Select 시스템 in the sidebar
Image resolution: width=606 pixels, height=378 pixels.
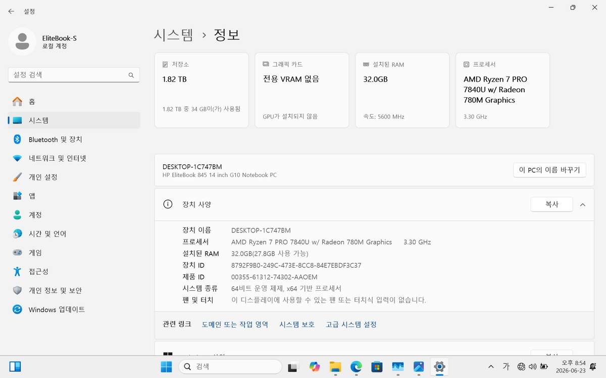74,120
